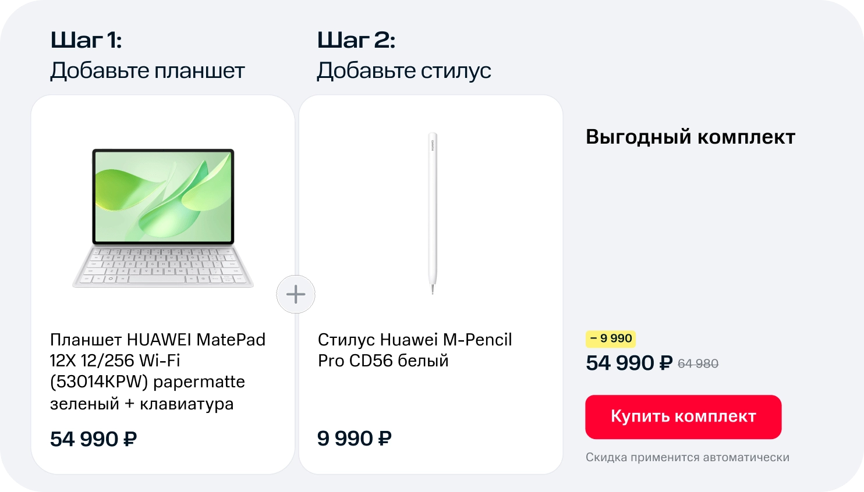Click the "Добавьте стилус" subtitle

click(404, 71)
